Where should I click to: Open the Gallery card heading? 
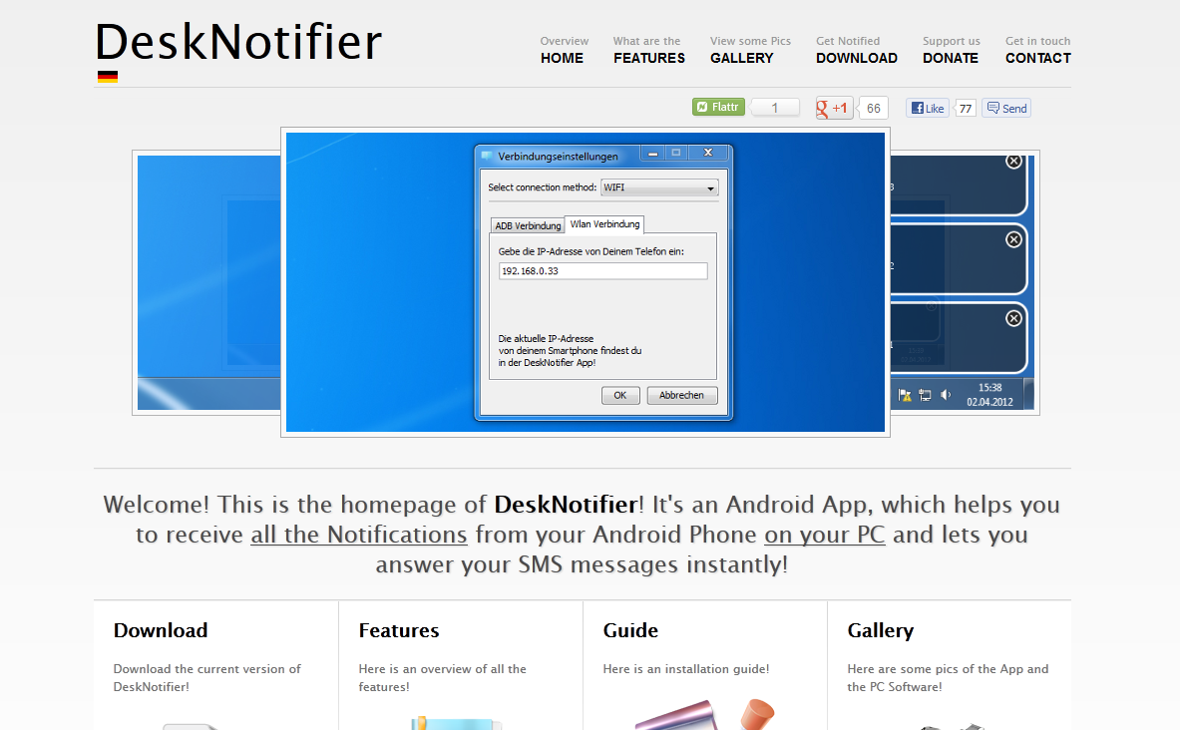[881, 630]
